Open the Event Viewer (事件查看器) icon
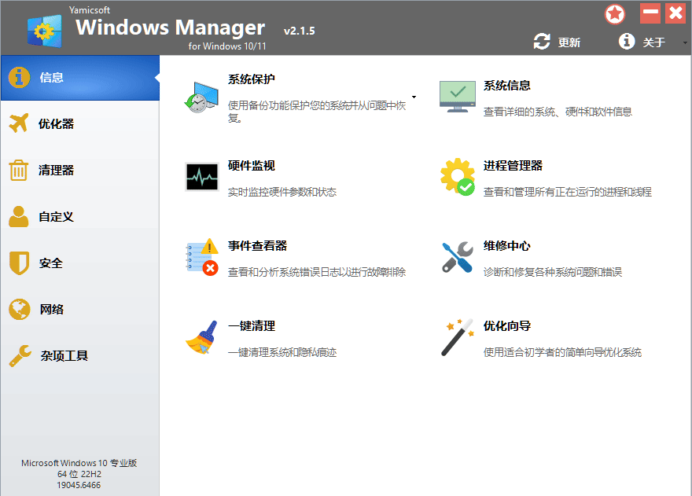This screenshot has height=496, width=692. click(201, 258)
